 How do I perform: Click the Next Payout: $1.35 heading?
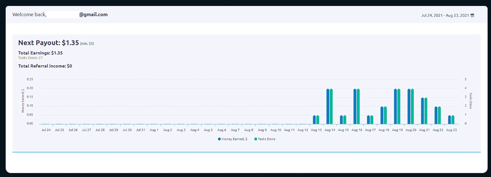49,43
